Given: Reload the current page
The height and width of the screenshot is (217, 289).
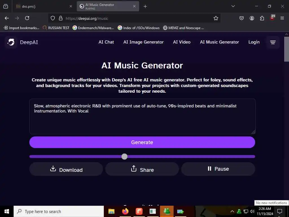Looking at the screenshot, I should (x=27, y=18).
